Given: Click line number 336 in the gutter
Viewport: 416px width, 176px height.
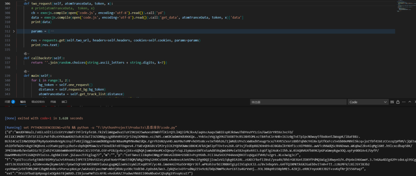Looking at the screenshot, I should point(7,58).
